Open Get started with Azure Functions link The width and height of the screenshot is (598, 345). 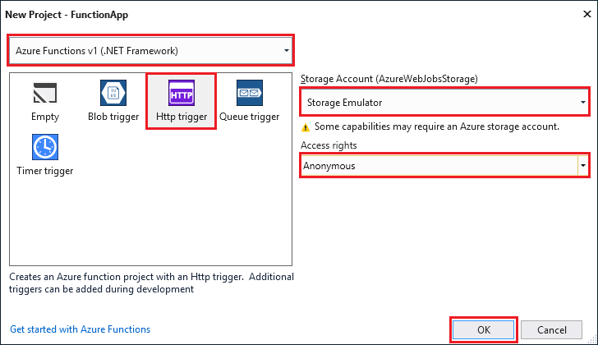80,329
